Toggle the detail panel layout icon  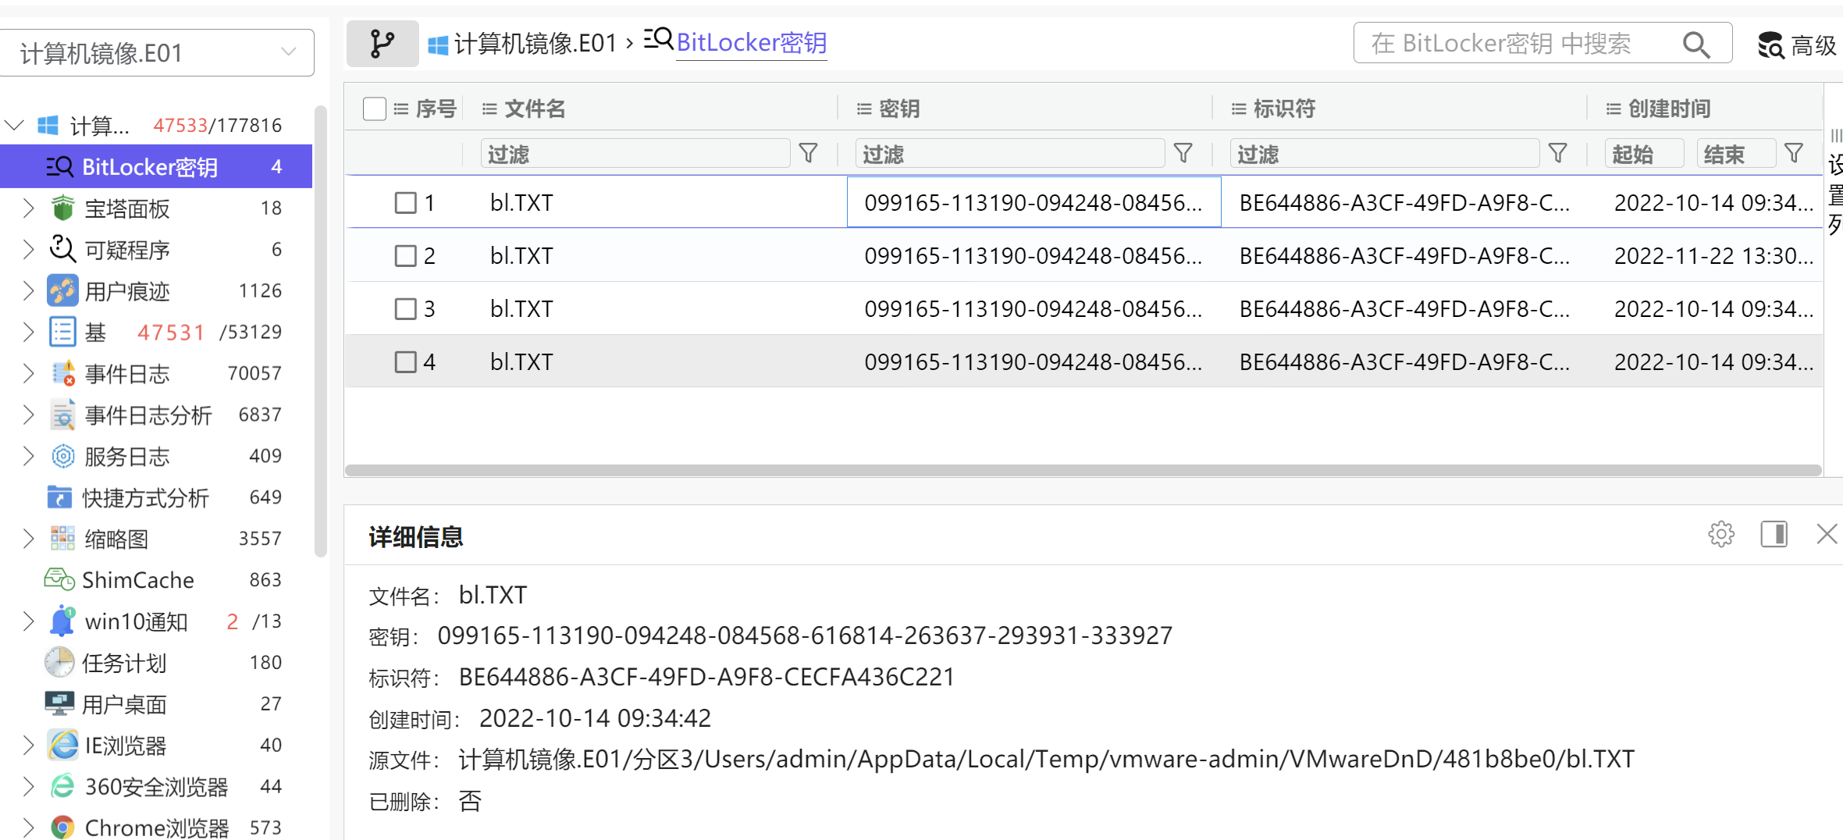[x=1774, y=535]
